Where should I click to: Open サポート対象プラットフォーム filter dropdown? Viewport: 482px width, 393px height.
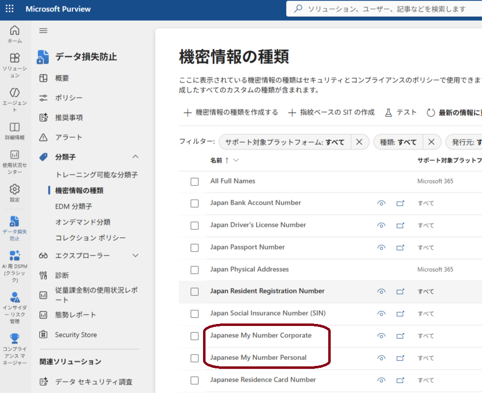tap(285, 142)
